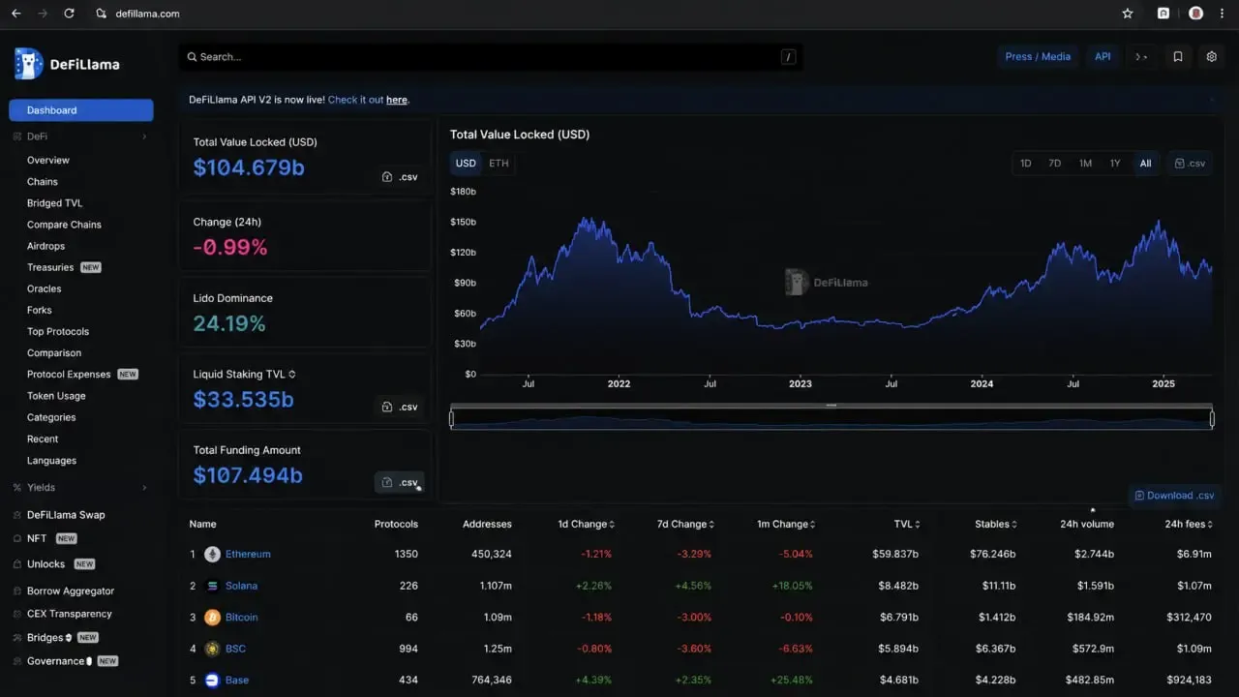Open Bridged TVL in sidebar
The width and height of the screenshot is (1239, 697).
54,203
